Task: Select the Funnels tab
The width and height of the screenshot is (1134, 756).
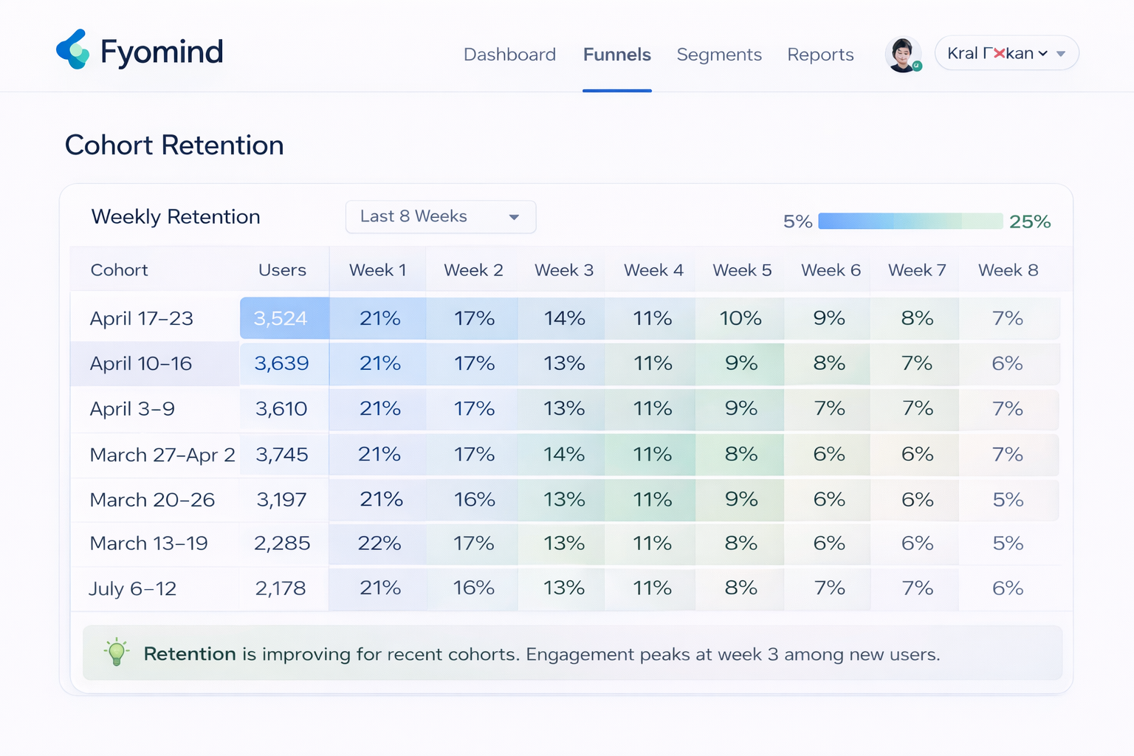Action: pyautogui.click(x=616, y=55)
